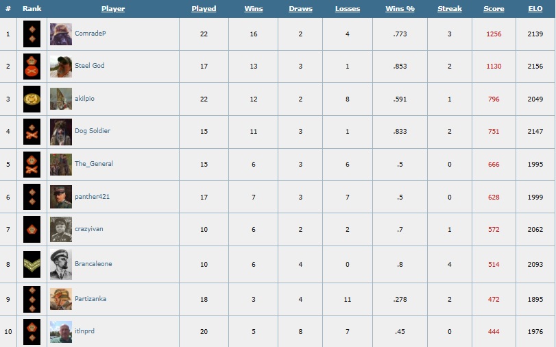
Task: Sort by Wins % header
Action: pos(400,9)
